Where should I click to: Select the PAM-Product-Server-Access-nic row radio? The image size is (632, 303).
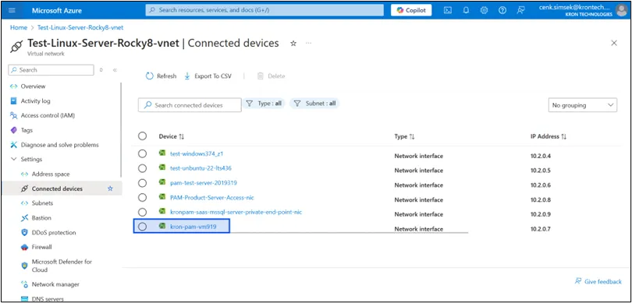142,198
